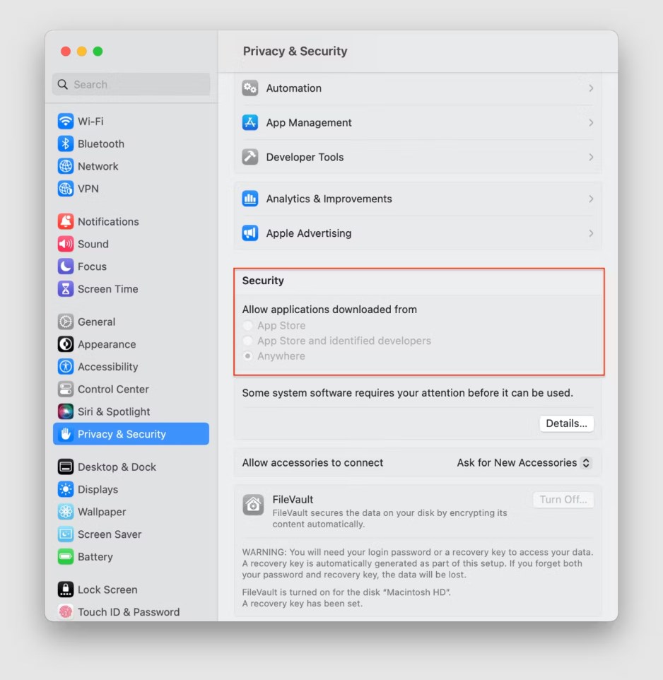Click the Sound speaker icon
663x680 pixels.
[66, 244]
